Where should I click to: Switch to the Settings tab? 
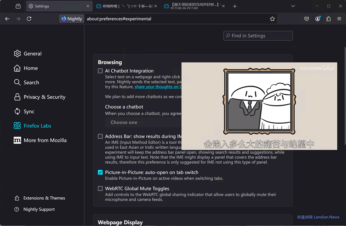pyautogui.click(x=59, y=6)
